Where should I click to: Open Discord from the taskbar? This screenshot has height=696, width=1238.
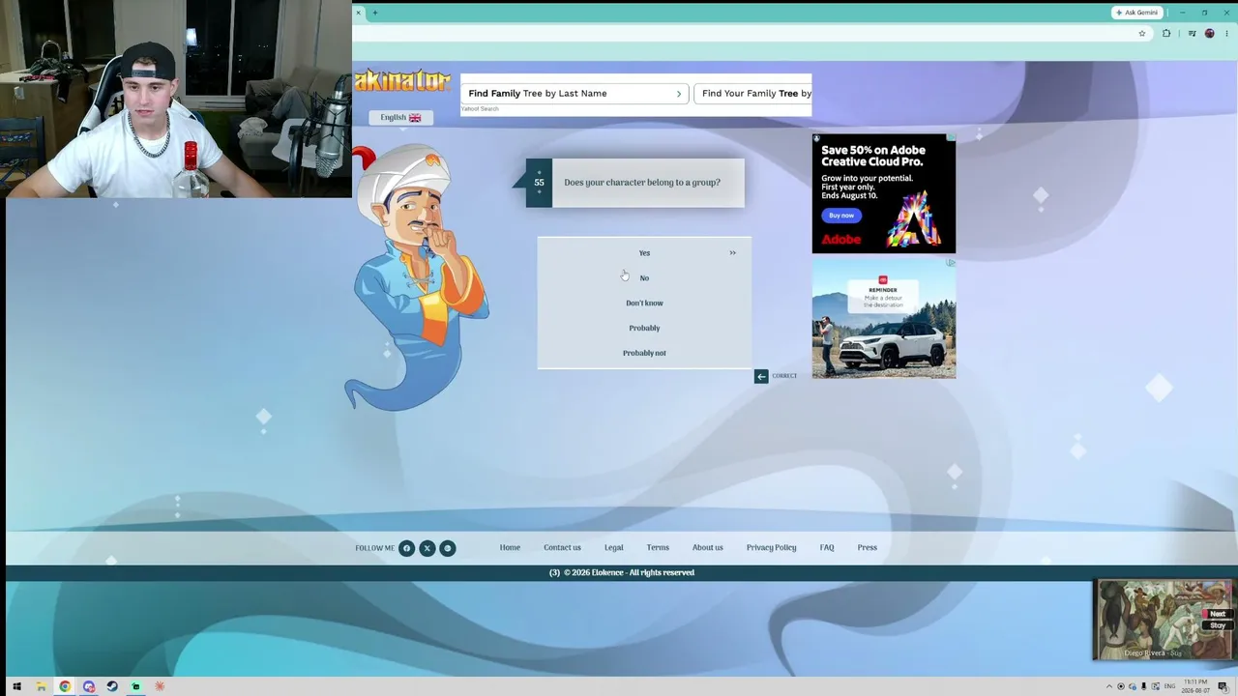[89, 687]
